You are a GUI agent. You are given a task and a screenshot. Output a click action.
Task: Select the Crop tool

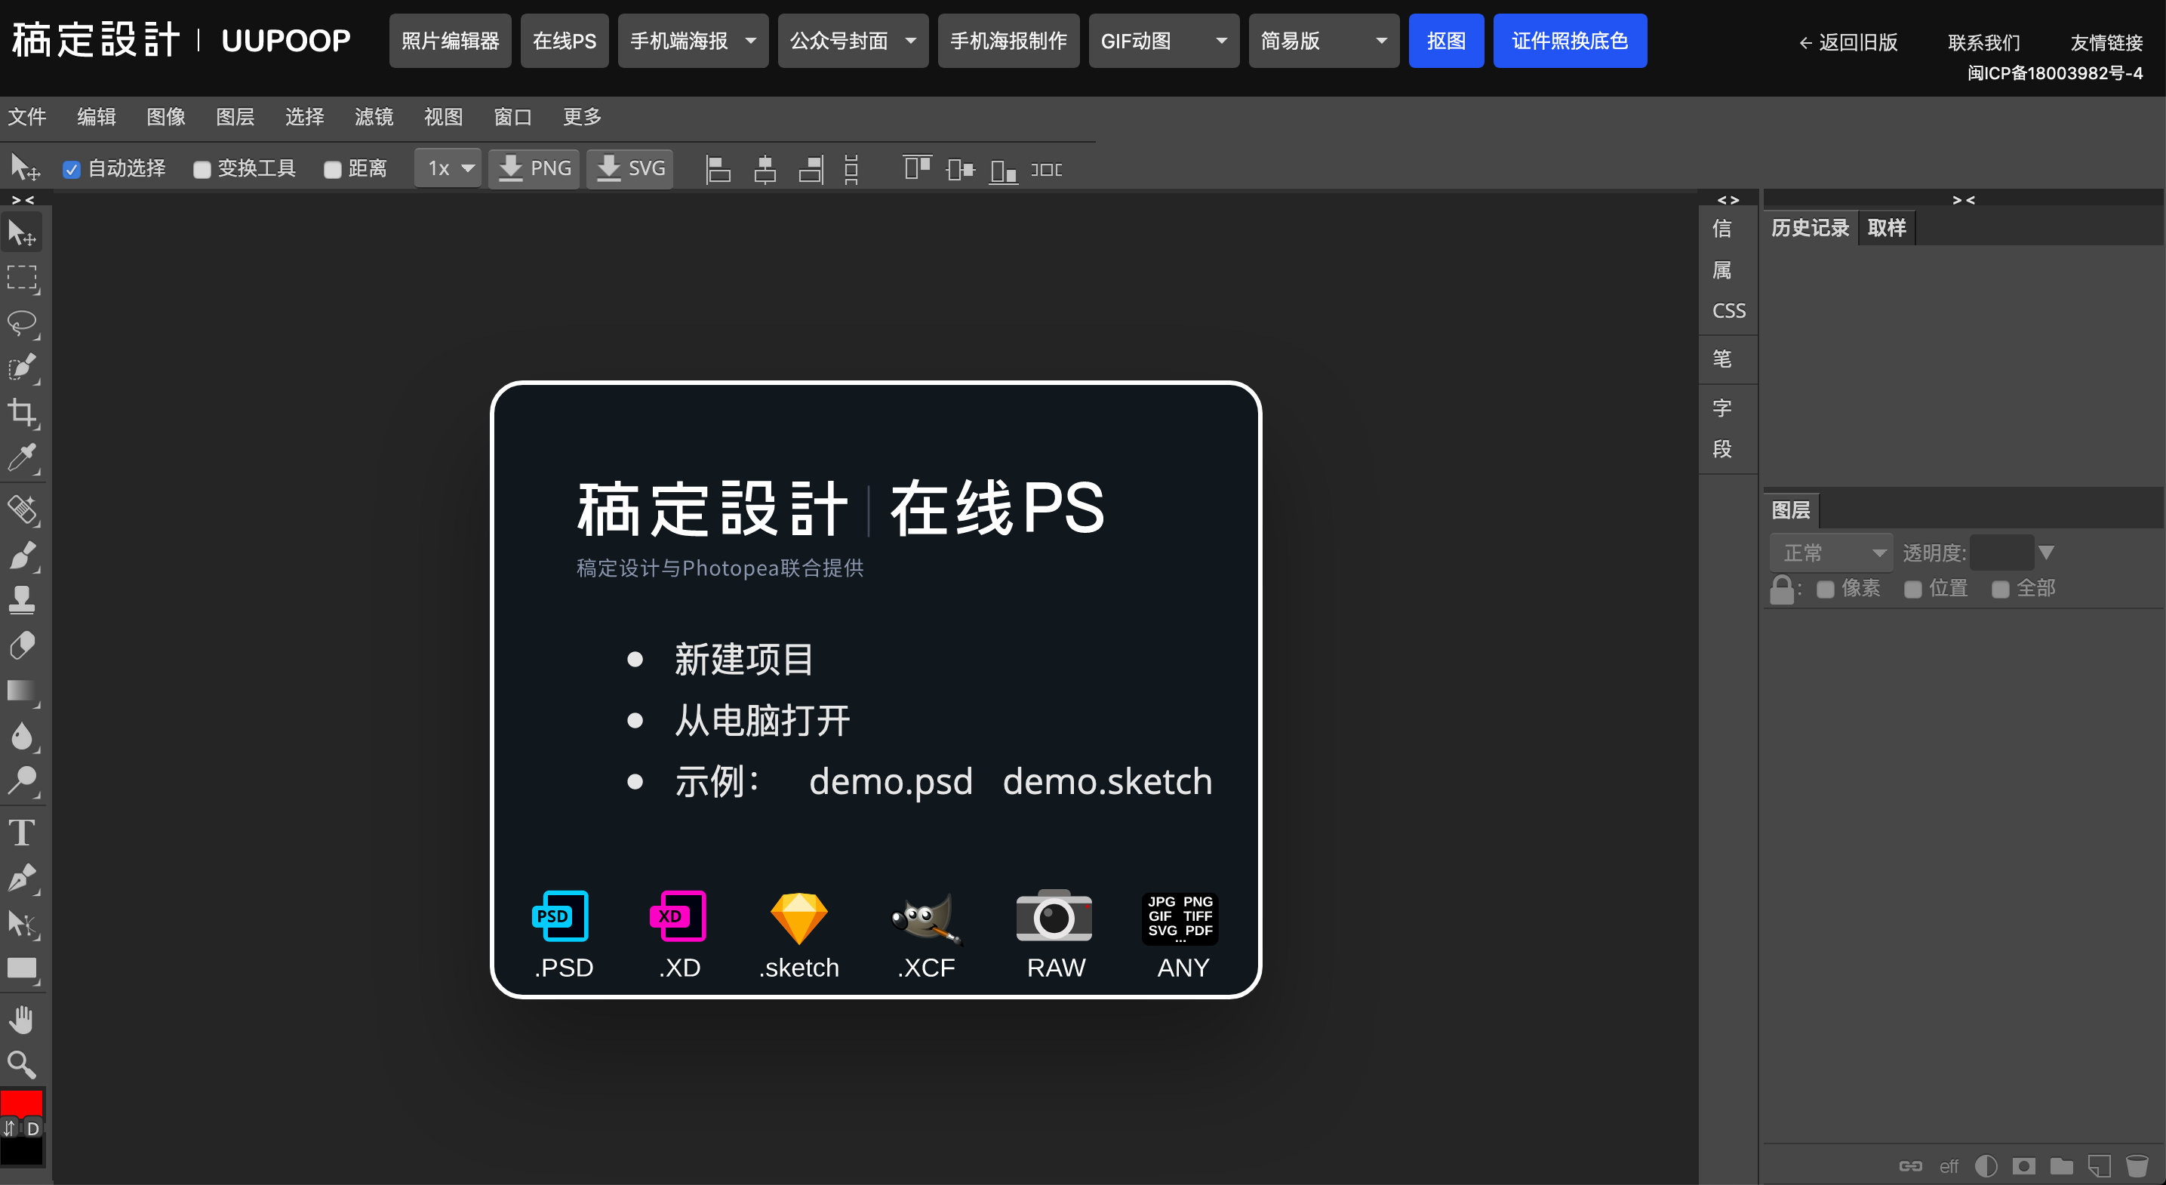point(22,412)
